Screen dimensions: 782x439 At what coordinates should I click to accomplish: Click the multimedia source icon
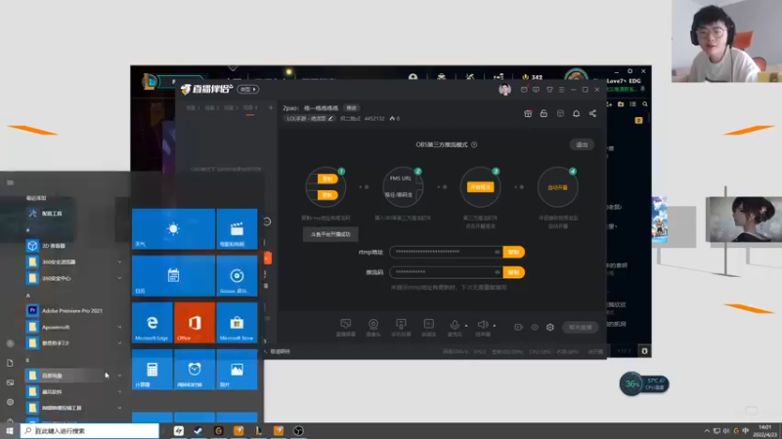[x=428, y=324]
